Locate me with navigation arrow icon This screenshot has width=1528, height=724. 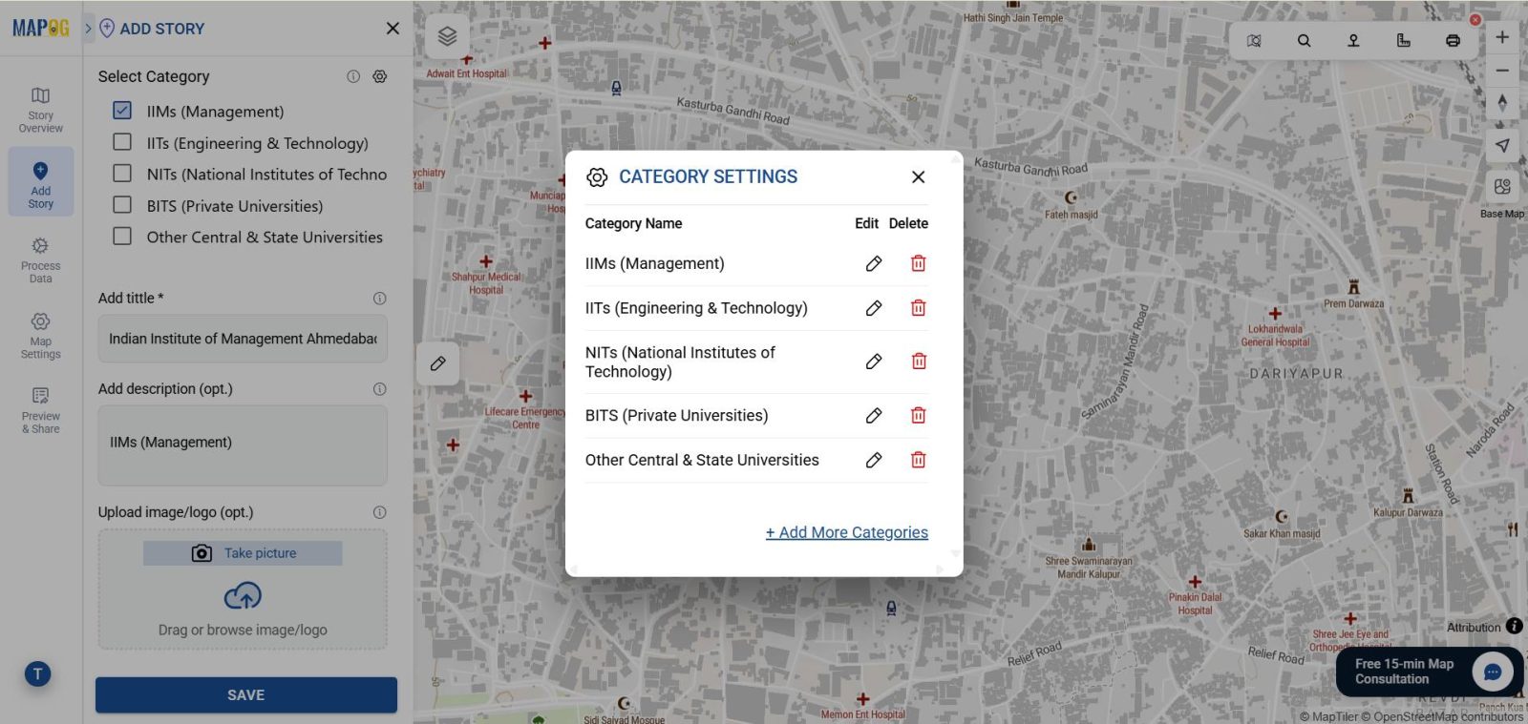click(1502, 145)
